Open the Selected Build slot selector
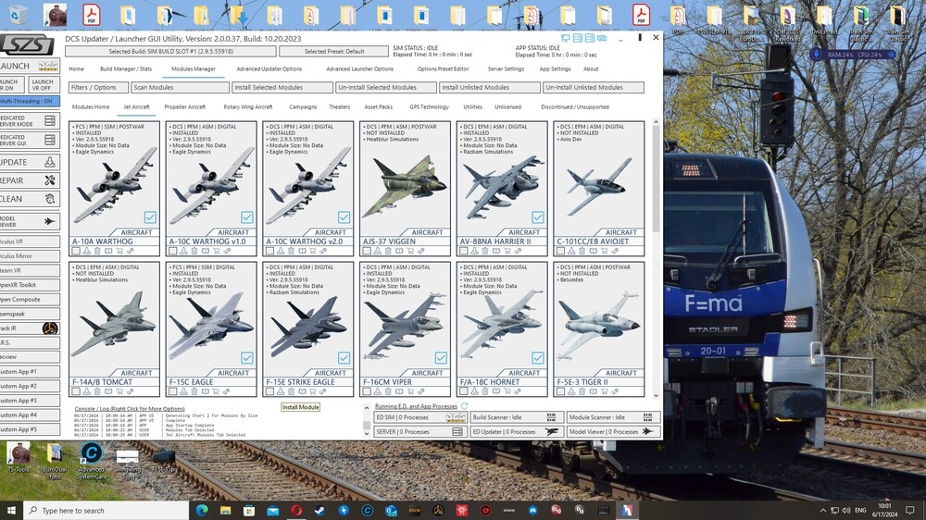Screen dimensions: 926x520 coord(170,51)
